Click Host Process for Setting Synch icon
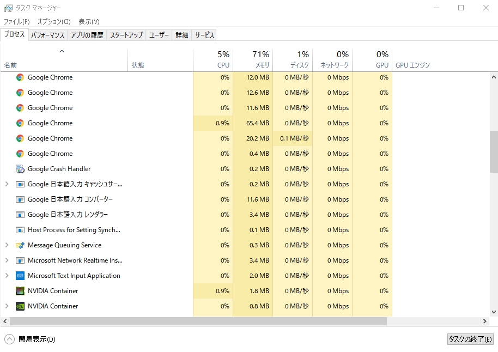This screenshot has height=352, width=498. point(20,230)
